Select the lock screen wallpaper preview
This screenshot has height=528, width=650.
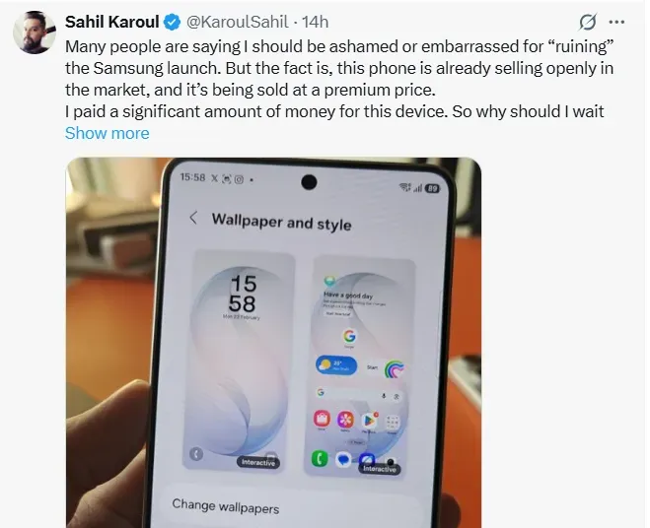(240, 360)
